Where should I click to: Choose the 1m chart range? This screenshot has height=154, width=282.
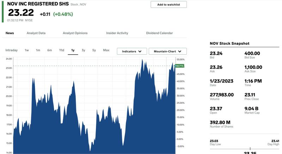pos(38,50)
